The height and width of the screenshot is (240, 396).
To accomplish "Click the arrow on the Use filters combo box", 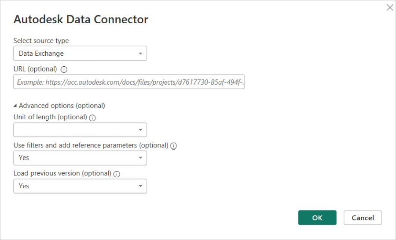I will click(x=140, y=158).
